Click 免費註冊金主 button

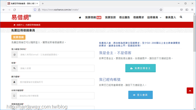(141, 68)
